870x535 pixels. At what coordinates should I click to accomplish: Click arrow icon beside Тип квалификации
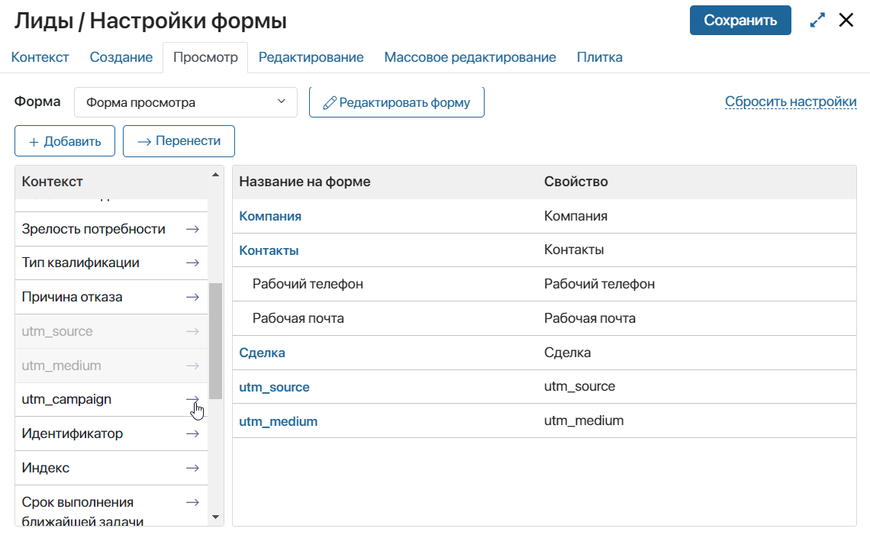pos(192,263)
